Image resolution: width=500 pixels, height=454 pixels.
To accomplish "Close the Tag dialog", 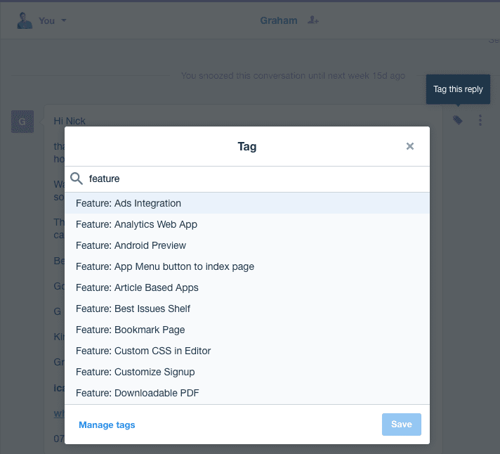I will pyautogui.click(x=409, y=146).
